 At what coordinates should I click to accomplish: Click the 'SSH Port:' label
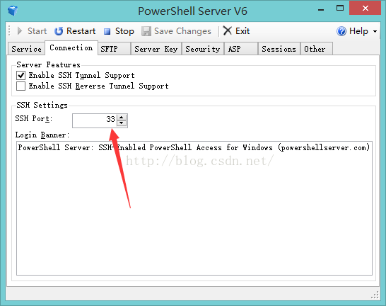(34, 118)
